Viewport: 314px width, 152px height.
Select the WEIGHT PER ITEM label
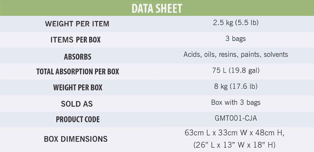77,24
